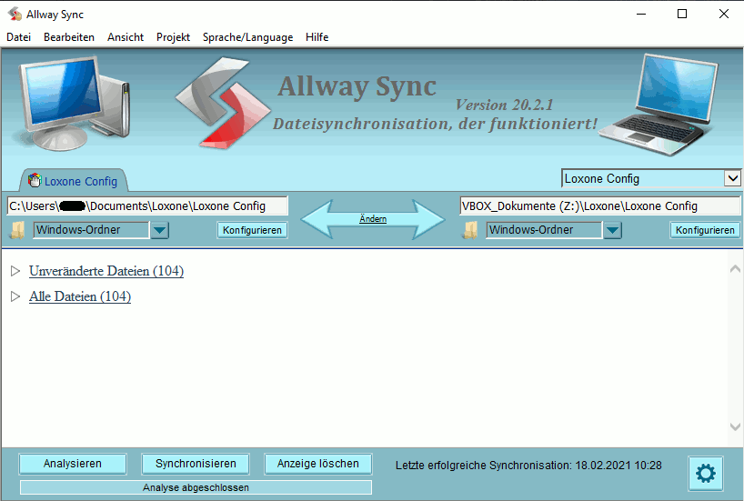This screenshot has width=744, height=501.
Task: Click the Ändern link on the arrow
Action: click(x=373, y=219)
